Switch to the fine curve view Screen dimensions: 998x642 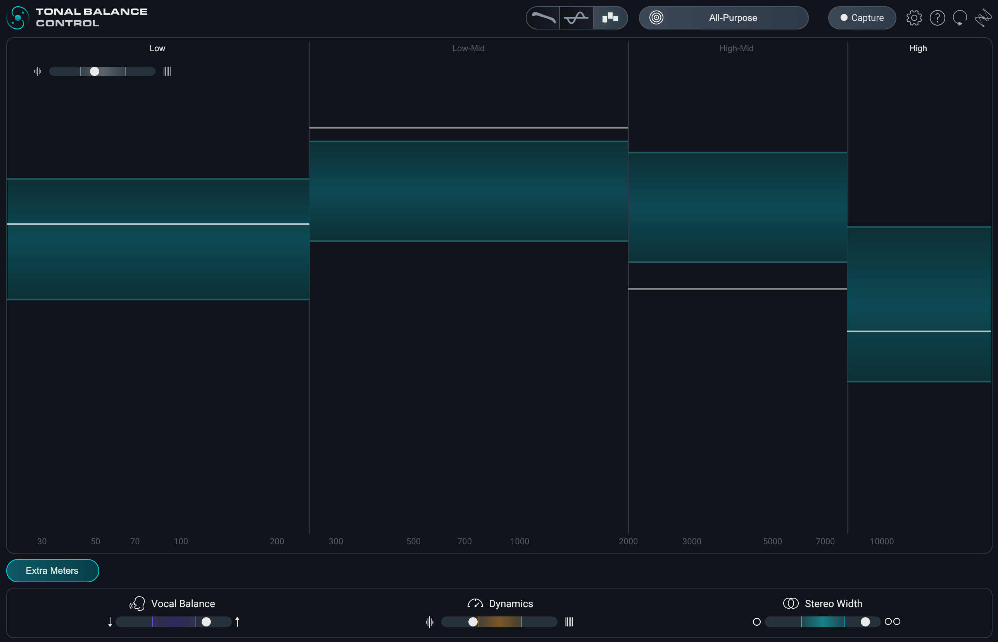[576, 18]
